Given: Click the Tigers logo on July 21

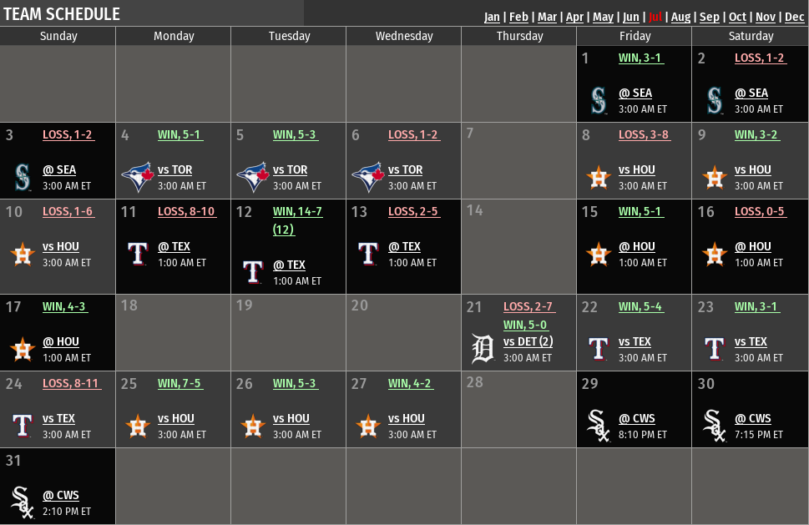Looking at the screenshot, I should pyautogui.click(x=483, y=349).
